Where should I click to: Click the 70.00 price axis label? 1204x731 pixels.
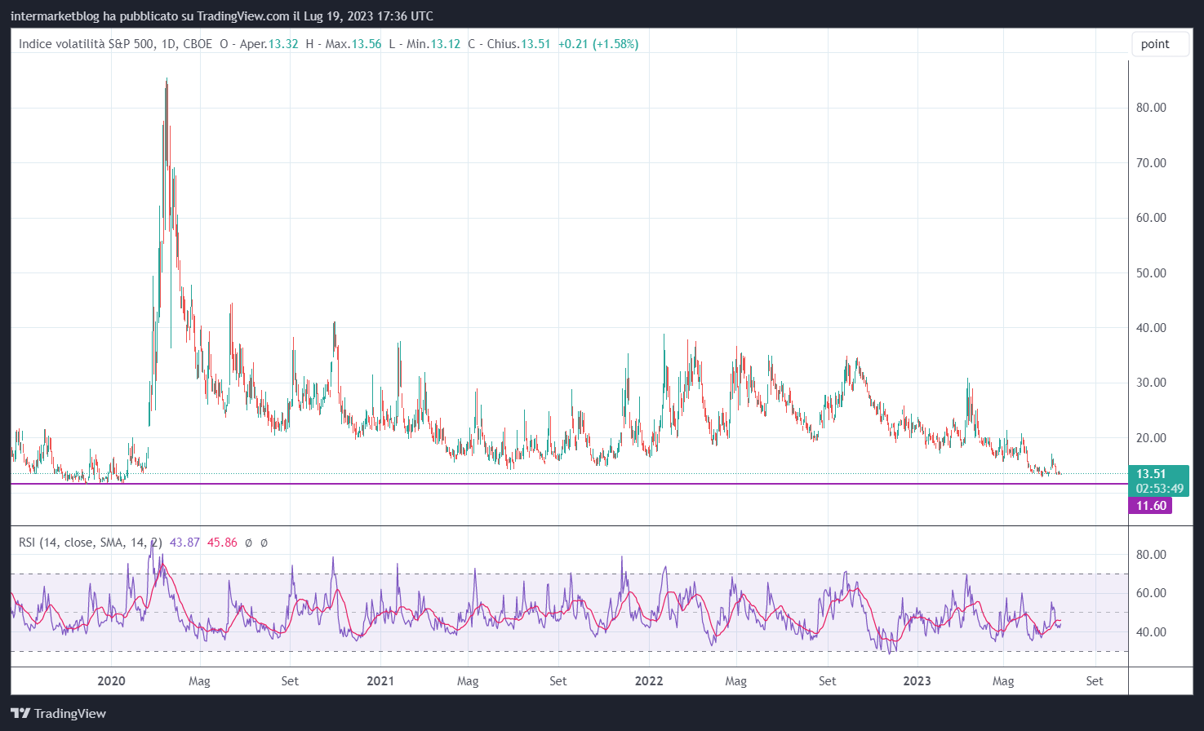pos(1151,163)
